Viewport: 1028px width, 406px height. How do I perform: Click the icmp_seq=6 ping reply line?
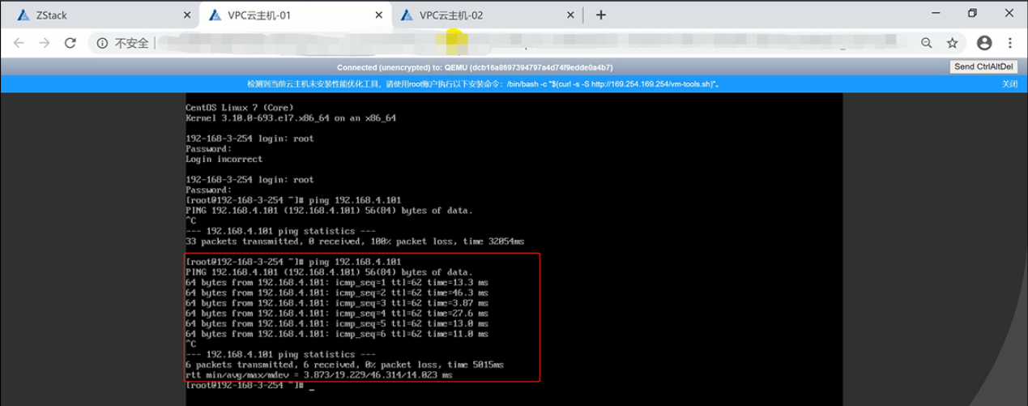click(336, 334)
